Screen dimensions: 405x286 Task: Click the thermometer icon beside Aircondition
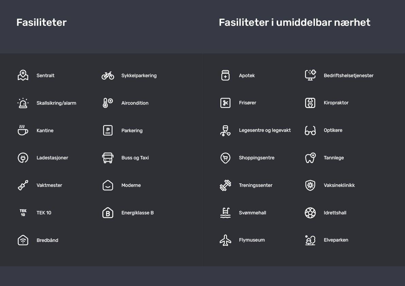pyautogui.click(x=108, y=103)
